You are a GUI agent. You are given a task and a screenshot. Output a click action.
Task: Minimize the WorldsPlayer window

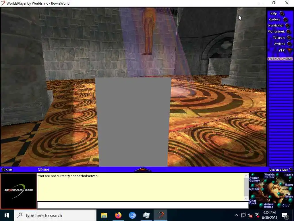(x=261, y=3)
